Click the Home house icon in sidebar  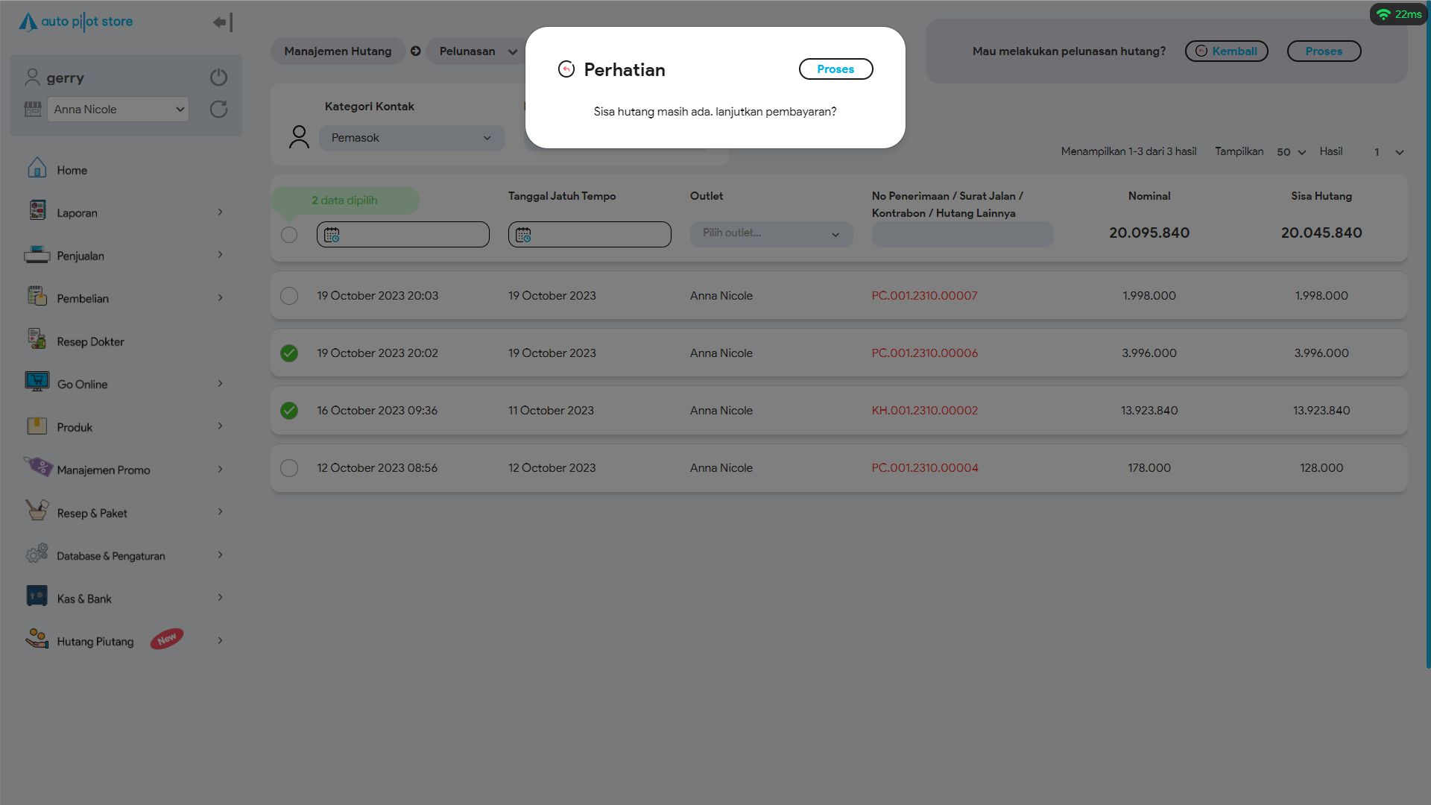click(x=37, y=168)
